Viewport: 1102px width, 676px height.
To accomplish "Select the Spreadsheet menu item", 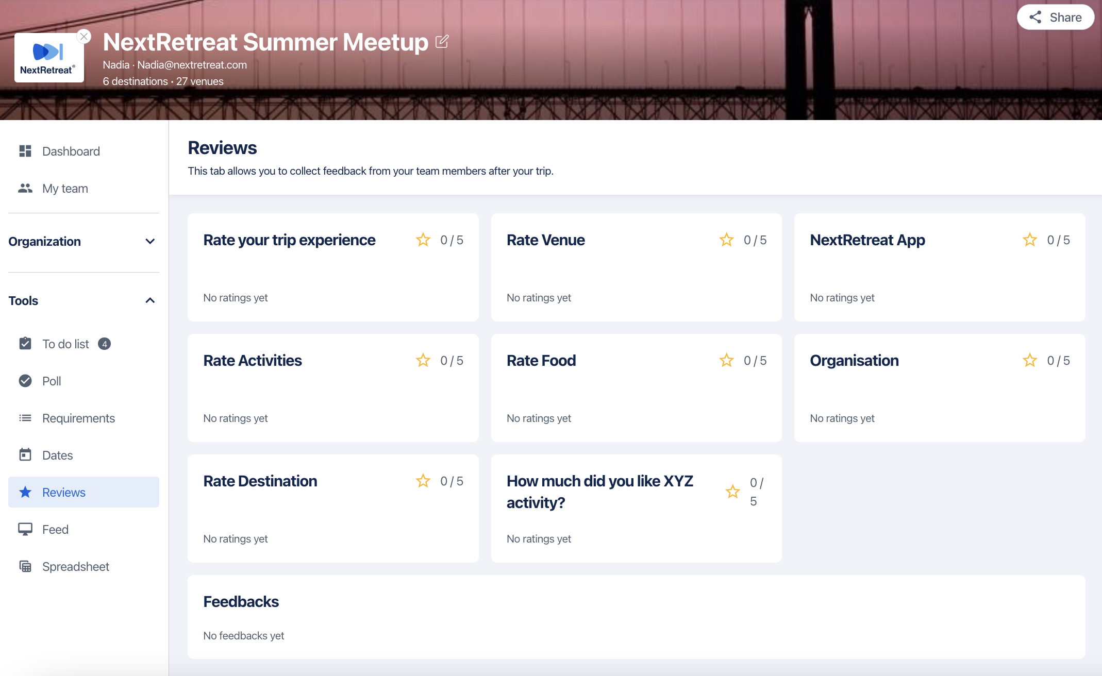I will point(76,567).
